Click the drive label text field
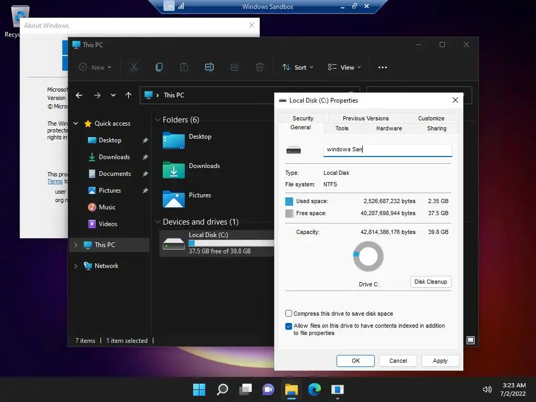Image resolution: width=536 pixels, height=402 pixels. click(x=388, y=150)
